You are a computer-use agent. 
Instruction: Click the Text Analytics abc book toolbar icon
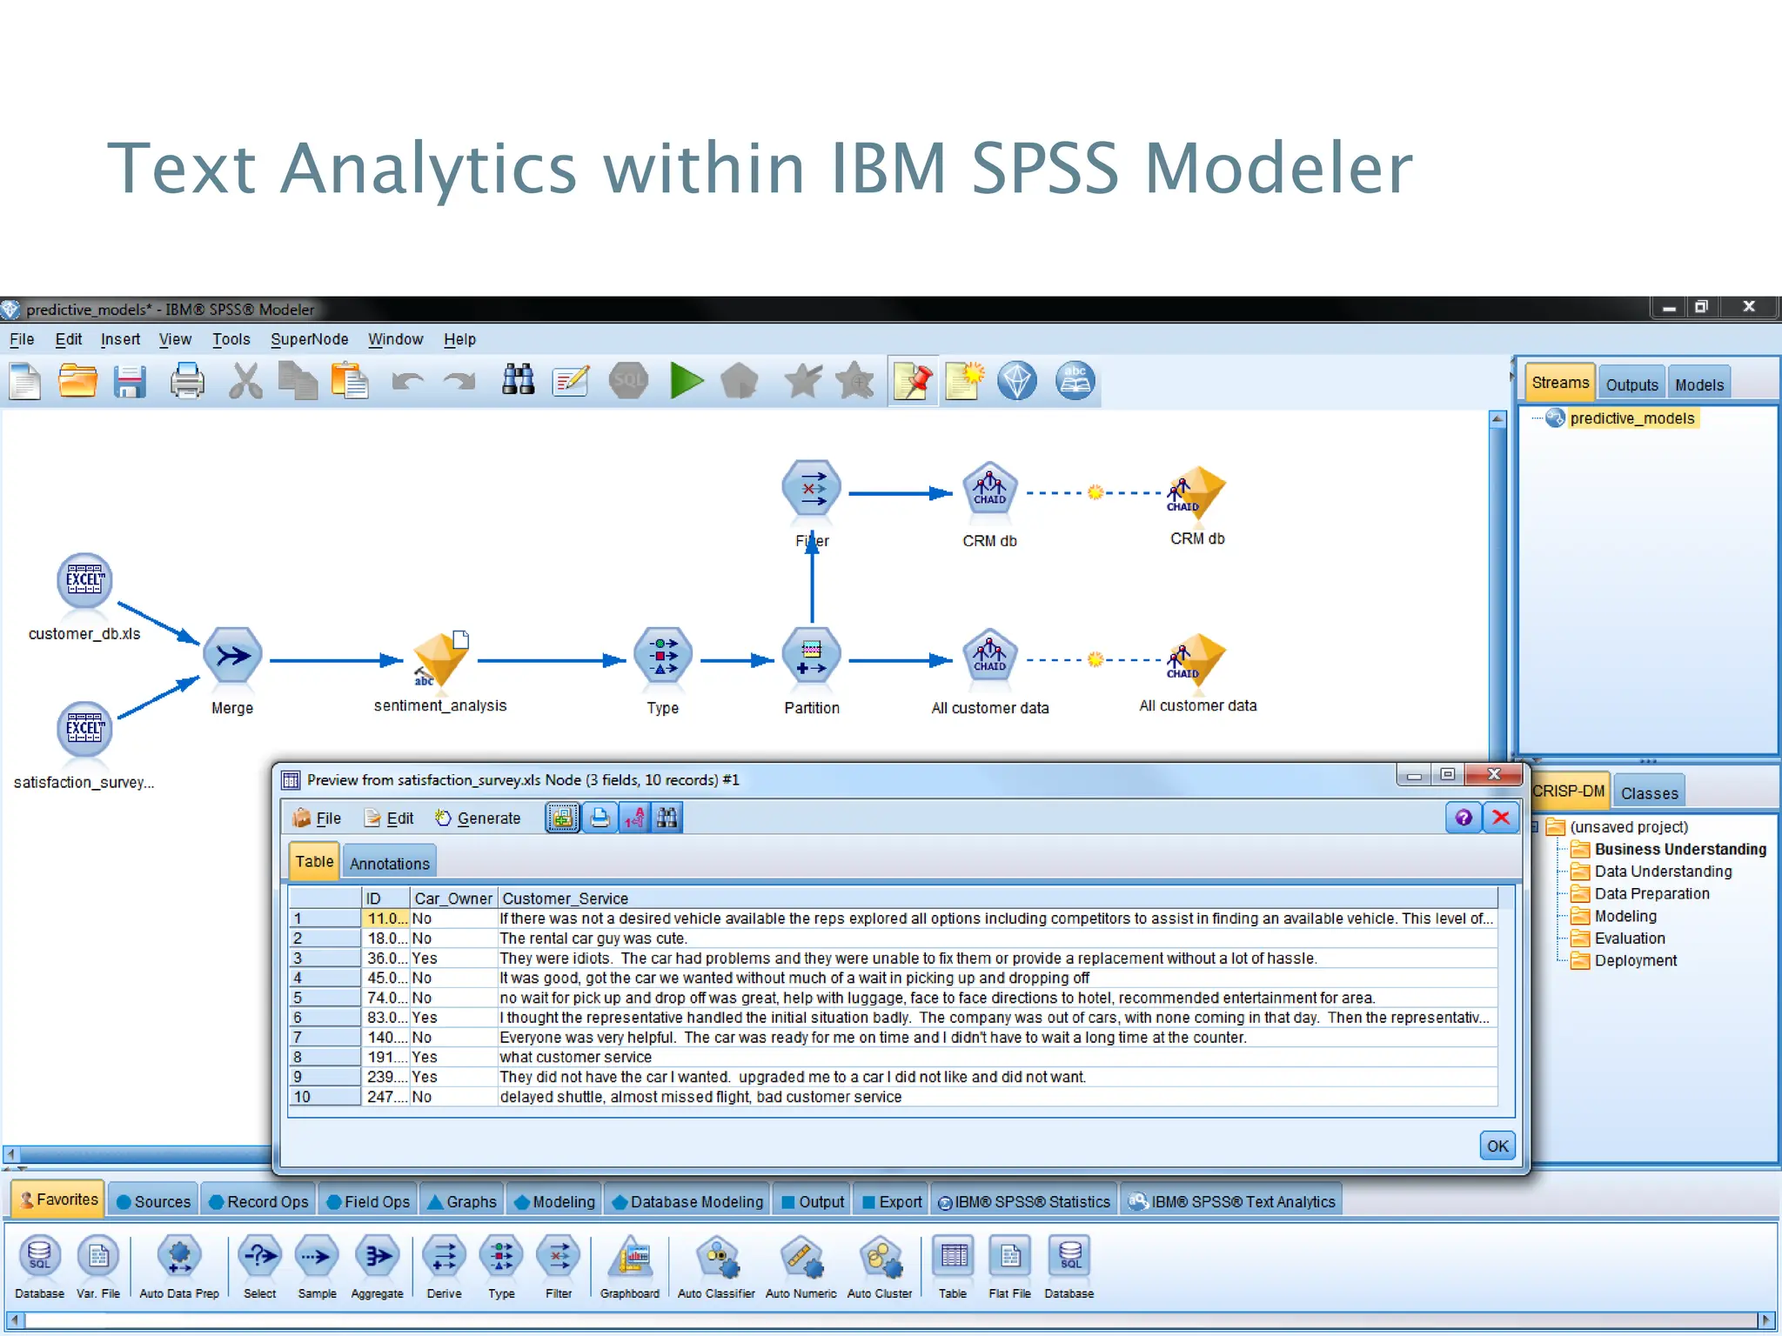(x=1075, y=381)
